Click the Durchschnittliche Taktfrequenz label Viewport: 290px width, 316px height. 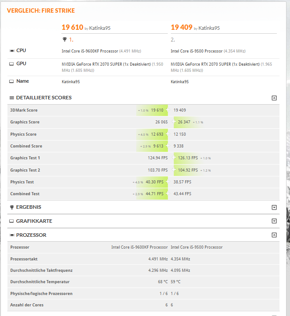[41, 270]
